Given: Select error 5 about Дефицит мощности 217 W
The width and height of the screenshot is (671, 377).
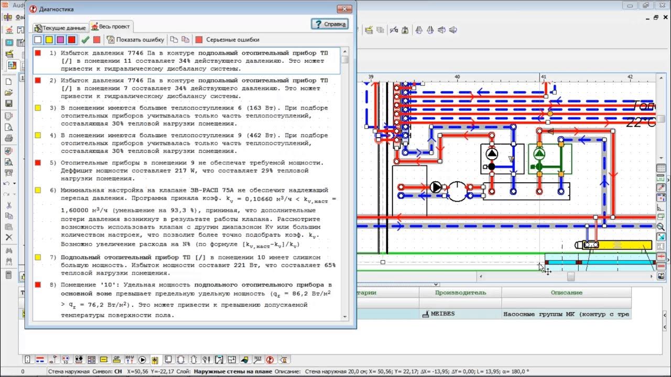Looking at the screenshot, I should 186,171.
